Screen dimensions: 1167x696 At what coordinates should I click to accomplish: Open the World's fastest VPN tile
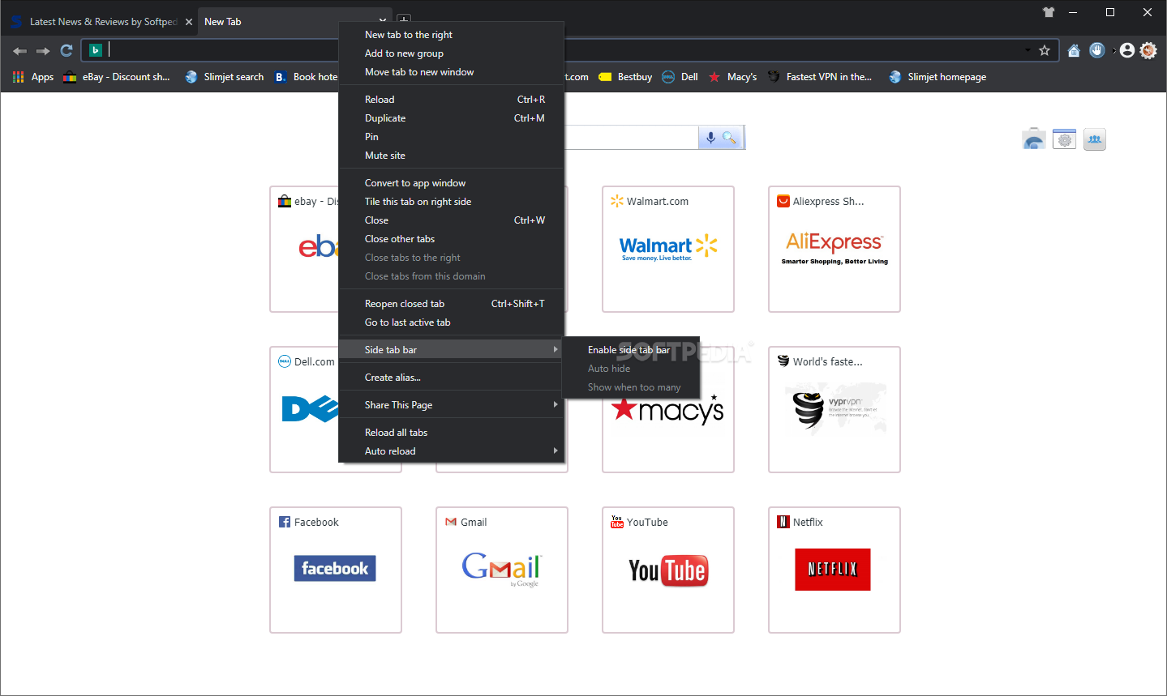(834, 409)
